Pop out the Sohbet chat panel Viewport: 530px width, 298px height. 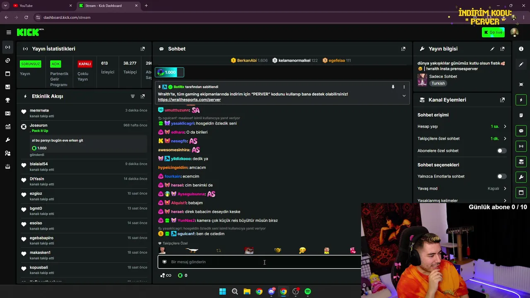tap(403, 49)
